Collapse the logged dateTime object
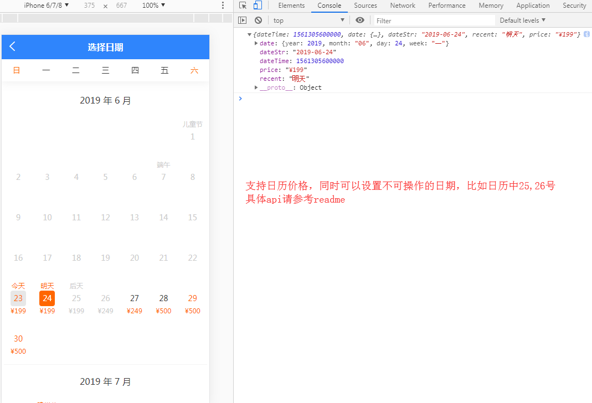The image size is (592, 403). (x=250, y=34)
